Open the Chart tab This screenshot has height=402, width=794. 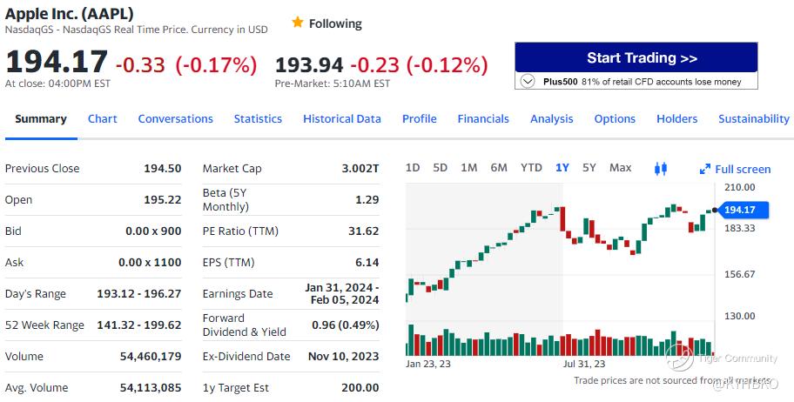click(103, 119)
